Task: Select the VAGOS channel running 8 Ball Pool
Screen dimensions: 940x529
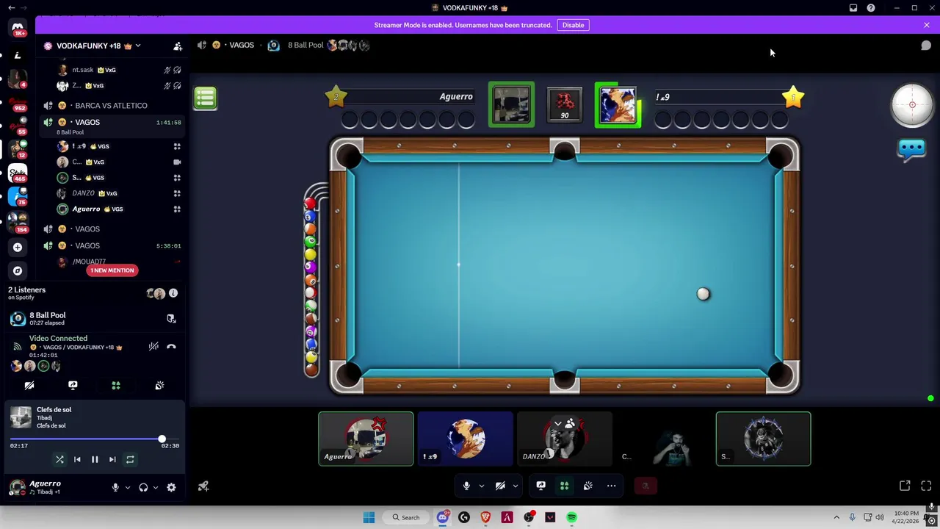Action: point(111,126)
